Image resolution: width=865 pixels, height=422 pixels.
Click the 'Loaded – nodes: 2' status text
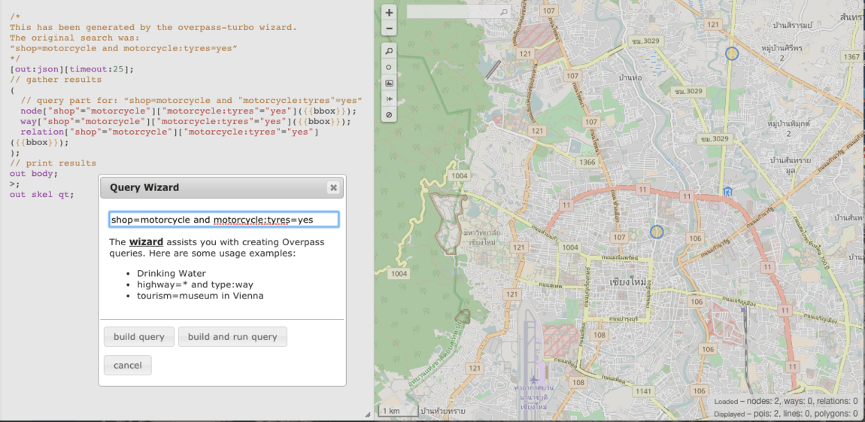point(786,402)
